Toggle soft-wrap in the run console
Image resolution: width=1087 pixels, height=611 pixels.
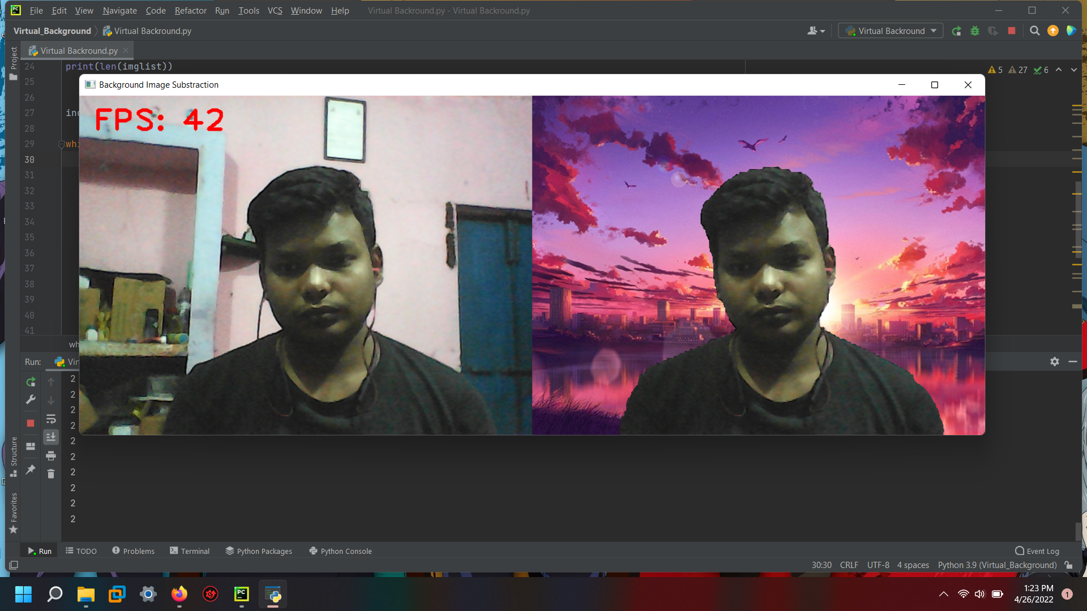(51, 419)
